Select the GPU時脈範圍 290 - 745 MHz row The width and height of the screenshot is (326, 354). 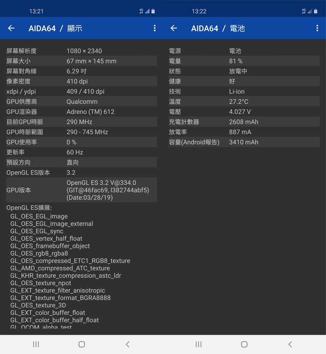point(81,132)
